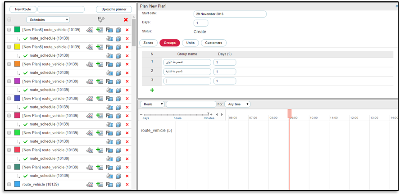This screenshot has width=400, height=195.
Task: Copy the teal route
Action: [118, 167]
